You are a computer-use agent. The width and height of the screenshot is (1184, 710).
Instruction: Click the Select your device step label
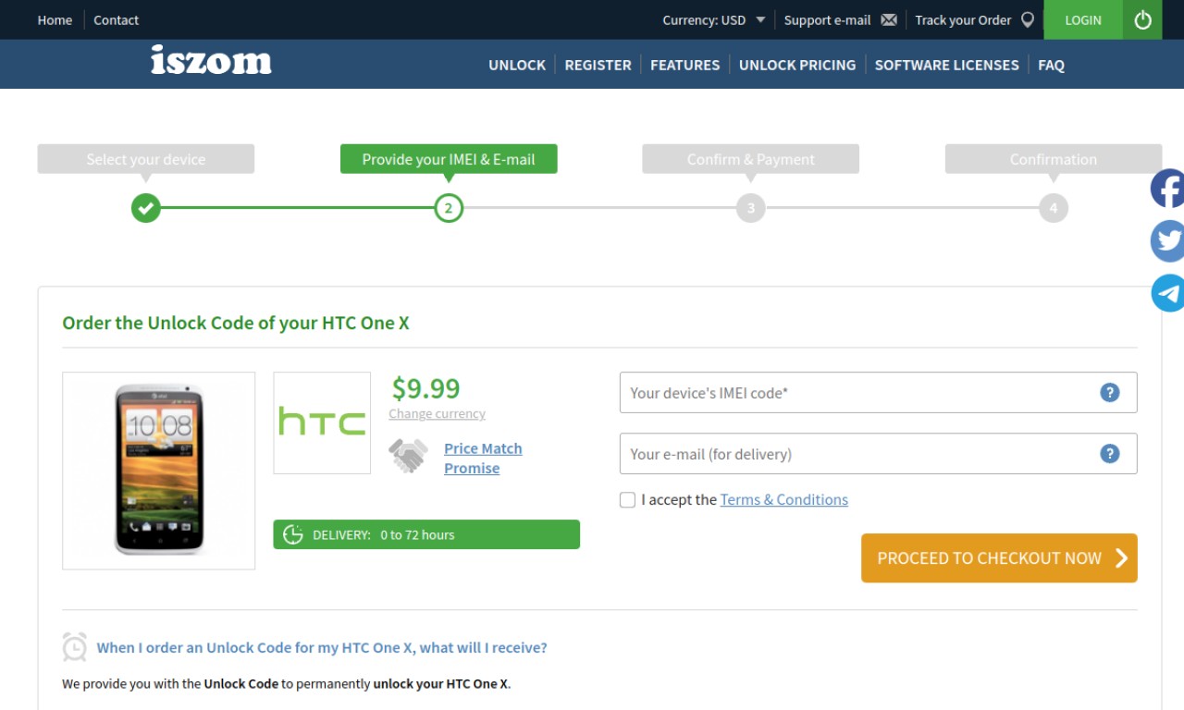point(145,159)
